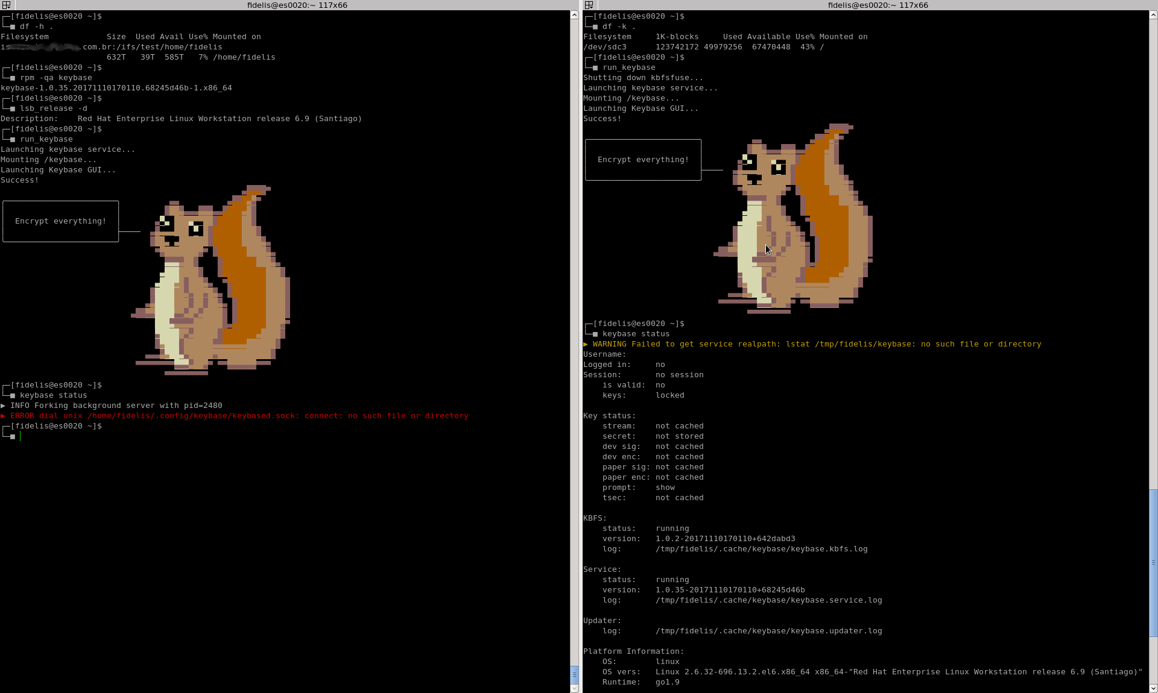1158x693 pixels.
Task: Click the 'df -k .' command in right terminal
Action: (x=619, y=27)
